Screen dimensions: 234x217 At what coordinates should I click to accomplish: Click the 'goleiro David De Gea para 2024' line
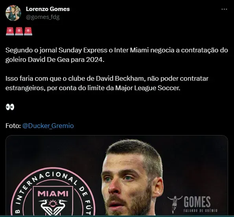pyautogui.click(x=55, y=59)
